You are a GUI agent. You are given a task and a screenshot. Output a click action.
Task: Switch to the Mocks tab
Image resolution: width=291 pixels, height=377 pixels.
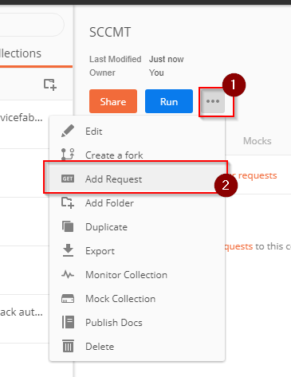click(258, 141)
